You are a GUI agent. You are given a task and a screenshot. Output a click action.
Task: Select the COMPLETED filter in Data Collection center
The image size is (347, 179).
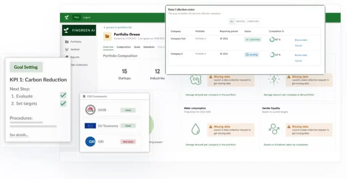point(253,21)
